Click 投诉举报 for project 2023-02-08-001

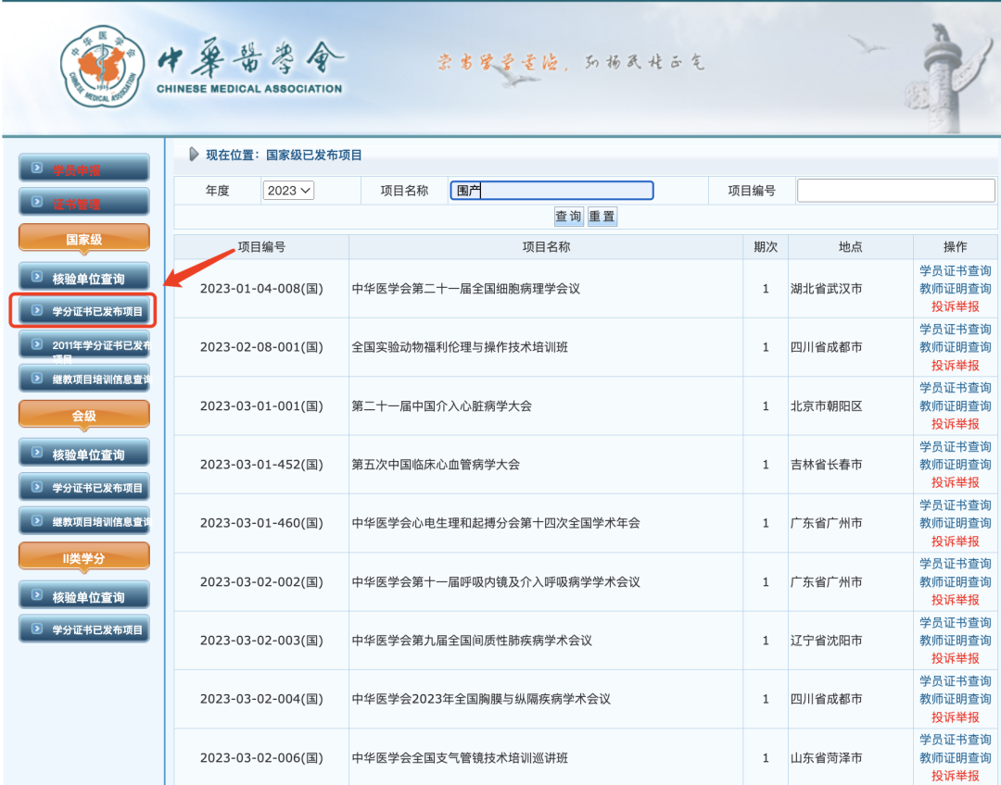[955, 365]
